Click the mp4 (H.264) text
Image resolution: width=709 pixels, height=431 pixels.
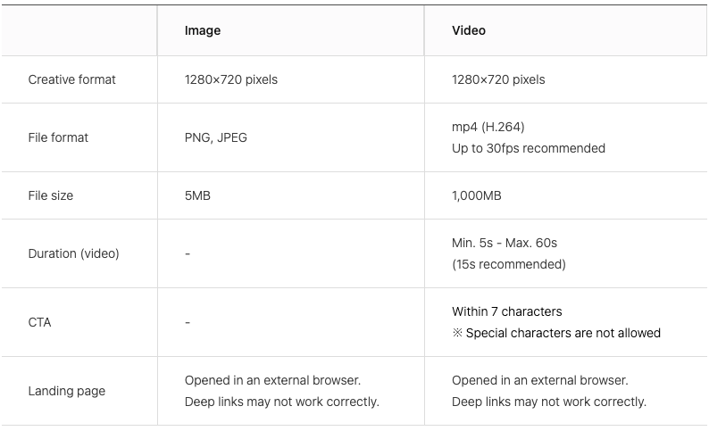[488, 127]
